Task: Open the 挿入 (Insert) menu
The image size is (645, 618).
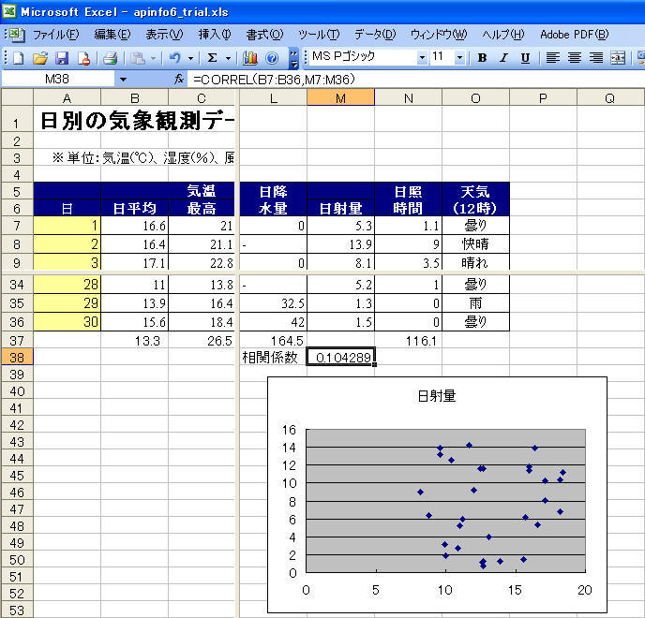Action: [x=215, y=35]
